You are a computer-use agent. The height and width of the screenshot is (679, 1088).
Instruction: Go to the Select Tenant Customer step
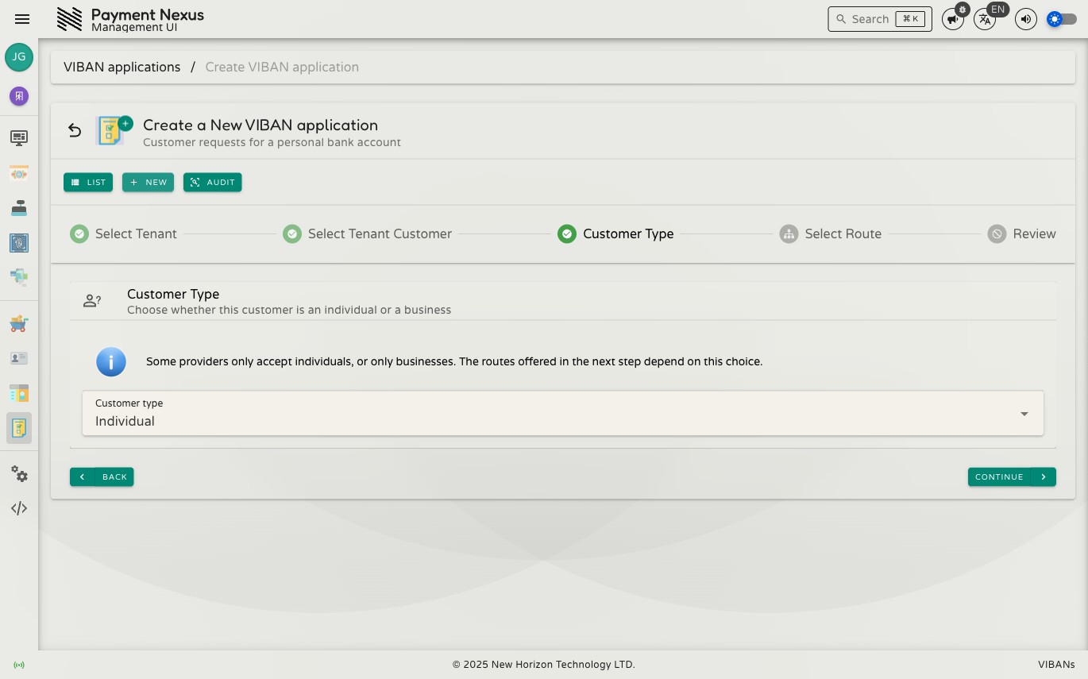tap(368, 233)
